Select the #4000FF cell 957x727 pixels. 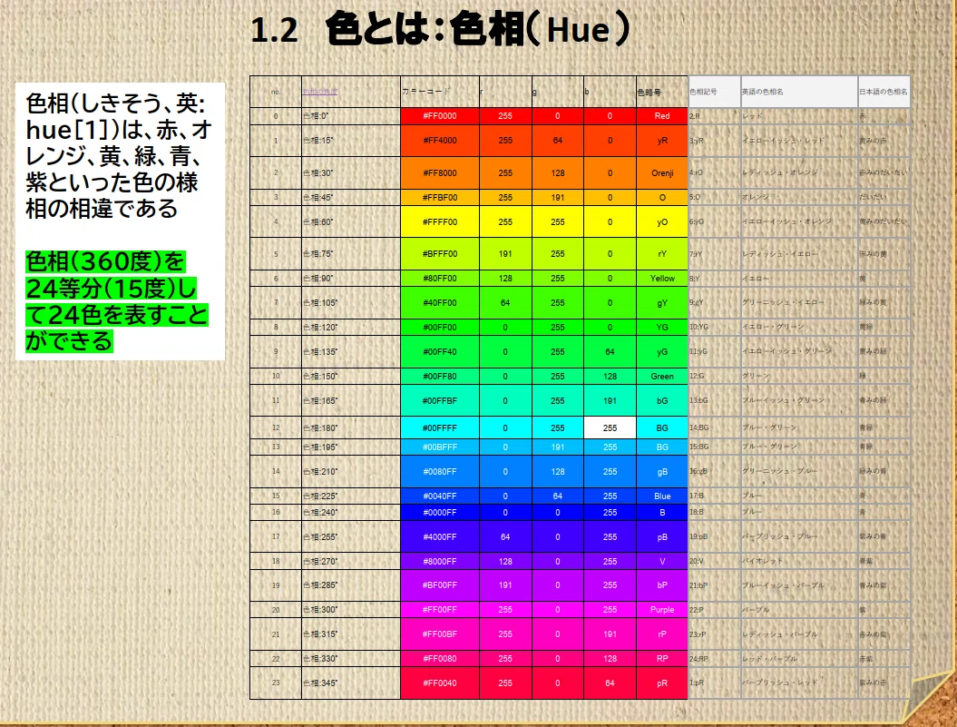point(440,537)
